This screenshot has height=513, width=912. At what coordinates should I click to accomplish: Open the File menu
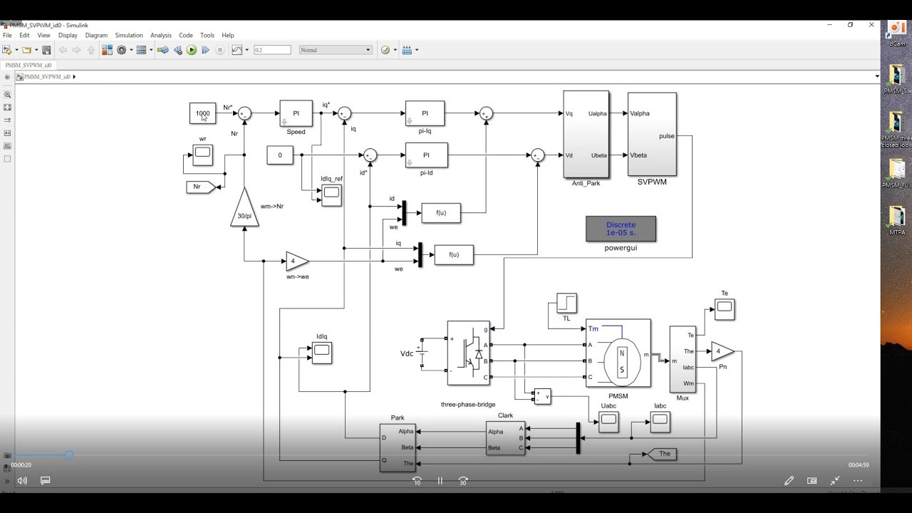tap(7, 35)
